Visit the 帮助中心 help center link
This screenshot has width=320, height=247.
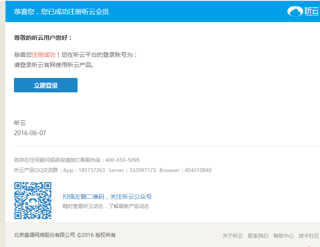click(284, 236)
